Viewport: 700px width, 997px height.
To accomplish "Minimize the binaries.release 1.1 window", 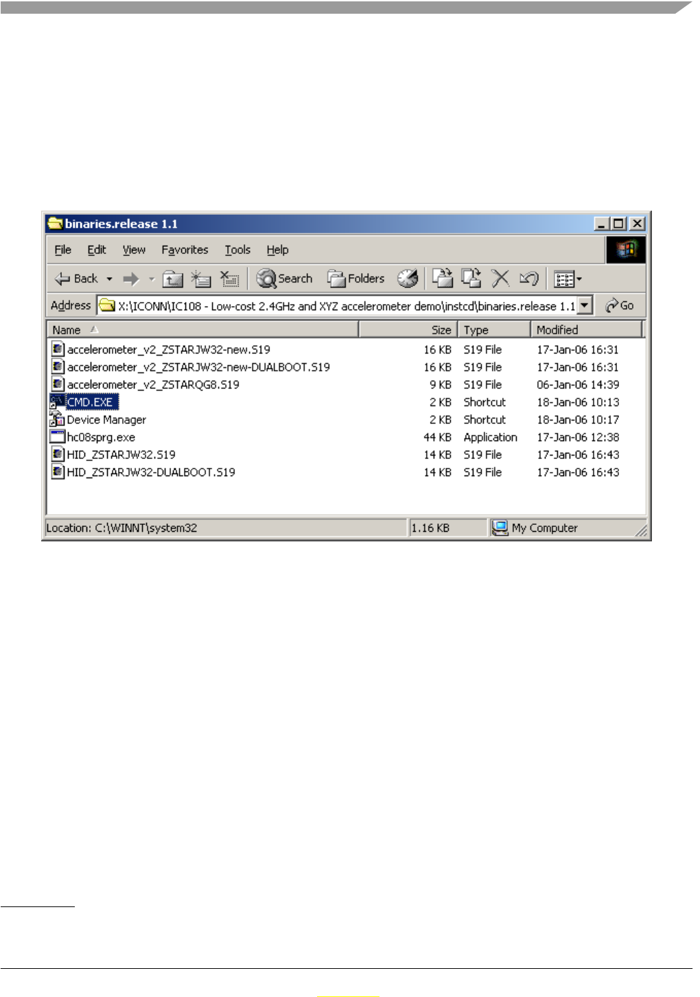I will pyautogui.click(x=602, y=224).
